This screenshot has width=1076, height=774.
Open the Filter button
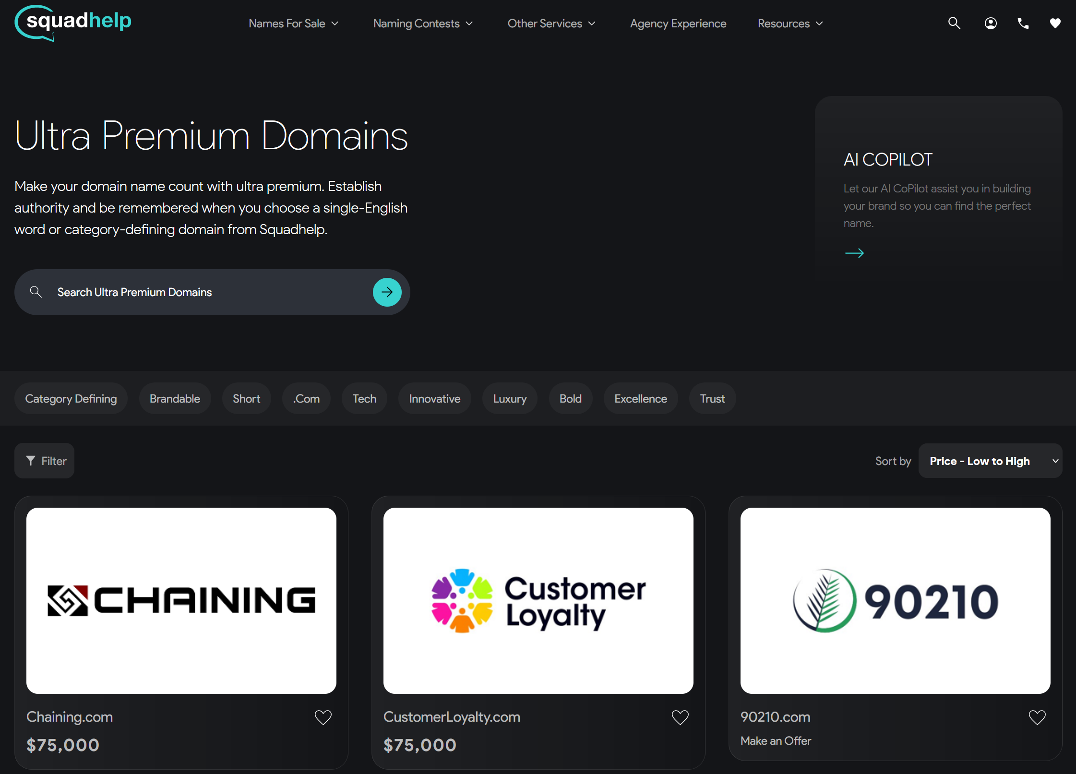45,461
